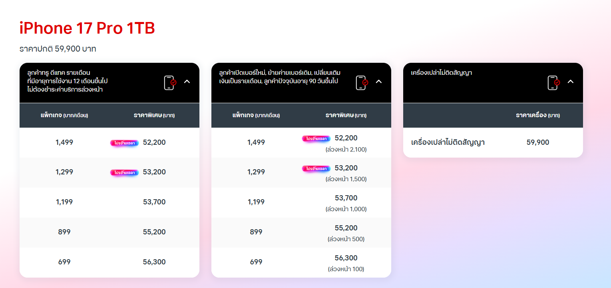Screen dimensions: 611x288
Task: Click the phone icon in the no-contract device card header
Action: coord(553,83)
